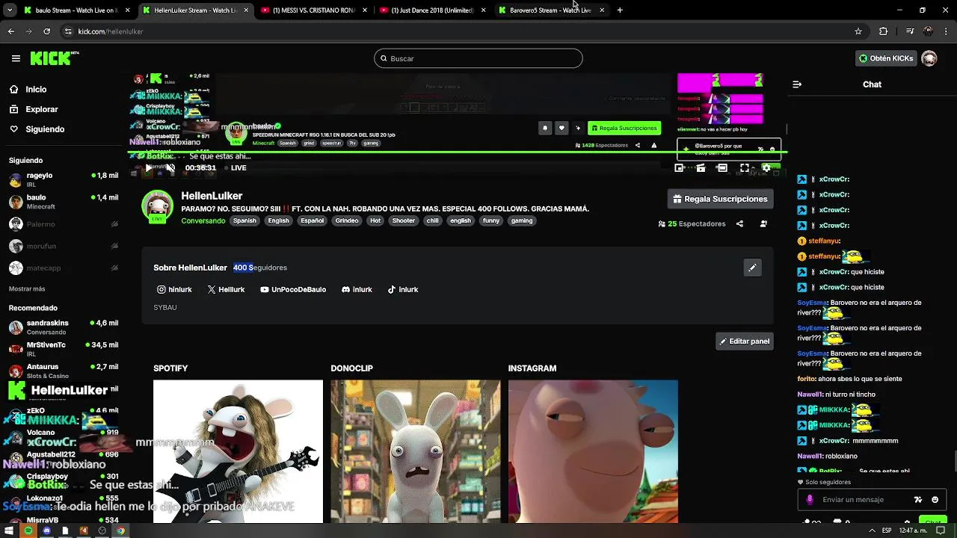Open the SPOTIFY panel image
This screenshot has width=957, height=538.
238,451
